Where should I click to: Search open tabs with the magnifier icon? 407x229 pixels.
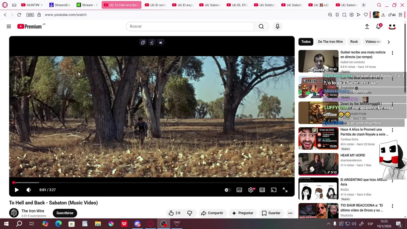coord(379,5)
